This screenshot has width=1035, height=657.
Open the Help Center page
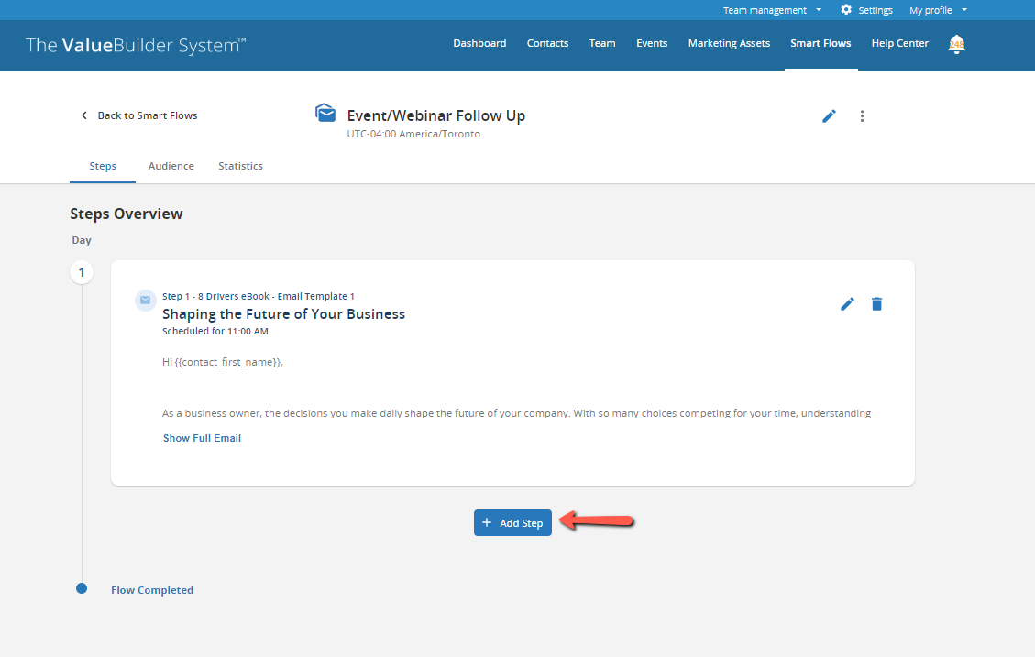pos(899,42)
